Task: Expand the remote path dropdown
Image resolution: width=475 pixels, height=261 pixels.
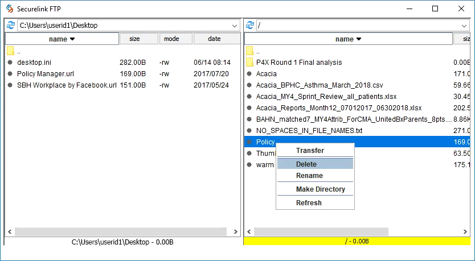Action: point(464,26)
